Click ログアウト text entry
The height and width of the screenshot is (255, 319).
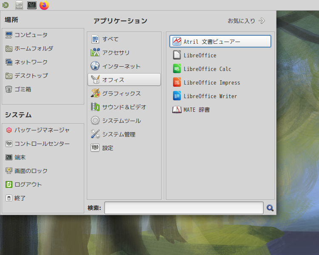click(28, 184)
